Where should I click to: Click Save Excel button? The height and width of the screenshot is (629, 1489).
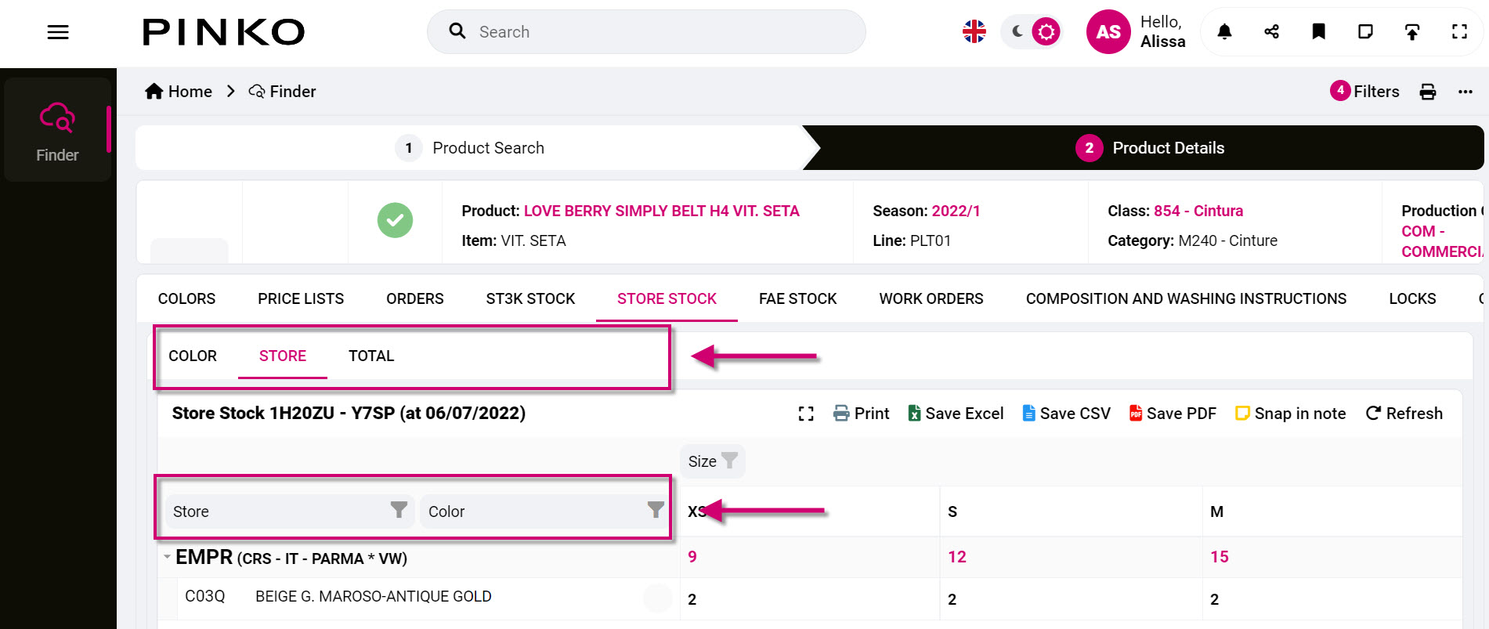[956, 414]
